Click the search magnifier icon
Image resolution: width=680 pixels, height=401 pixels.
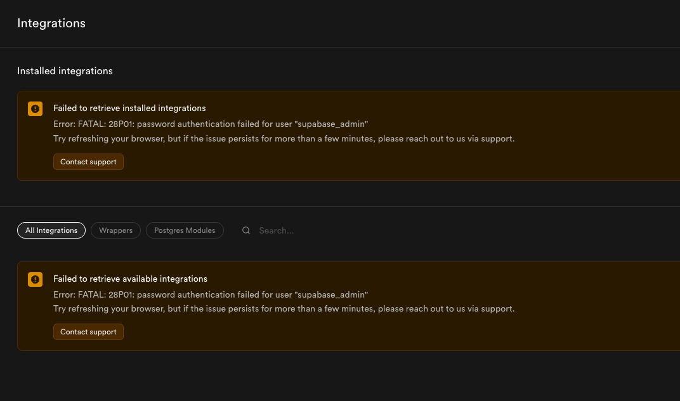(x=246, y=230)
